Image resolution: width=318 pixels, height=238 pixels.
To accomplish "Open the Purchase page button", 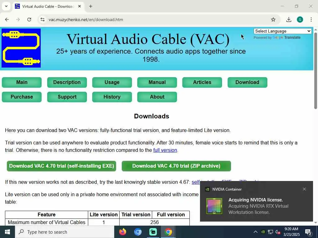I will coord(22,97).
